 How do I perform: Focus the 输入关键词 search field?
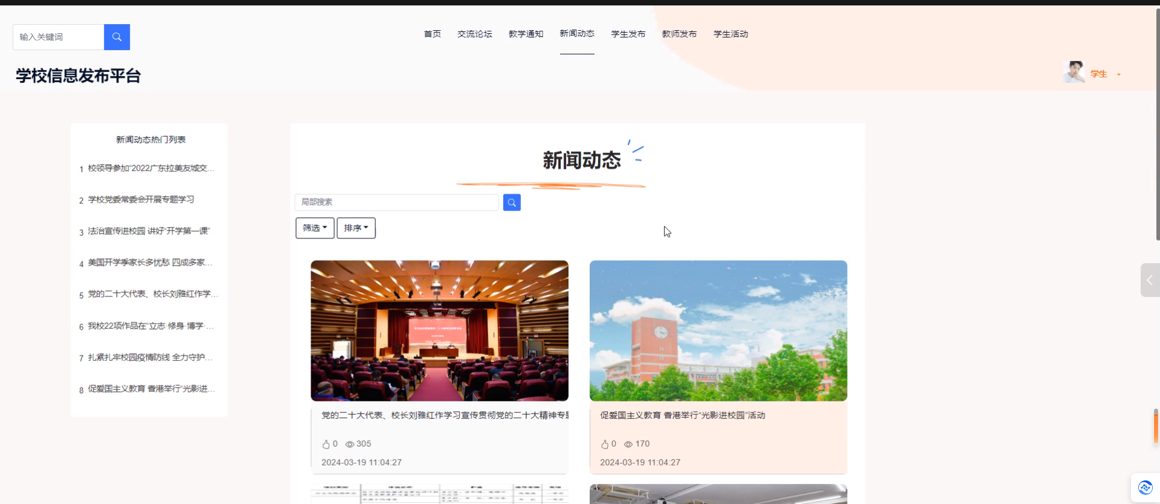click(x=59, y=37)
